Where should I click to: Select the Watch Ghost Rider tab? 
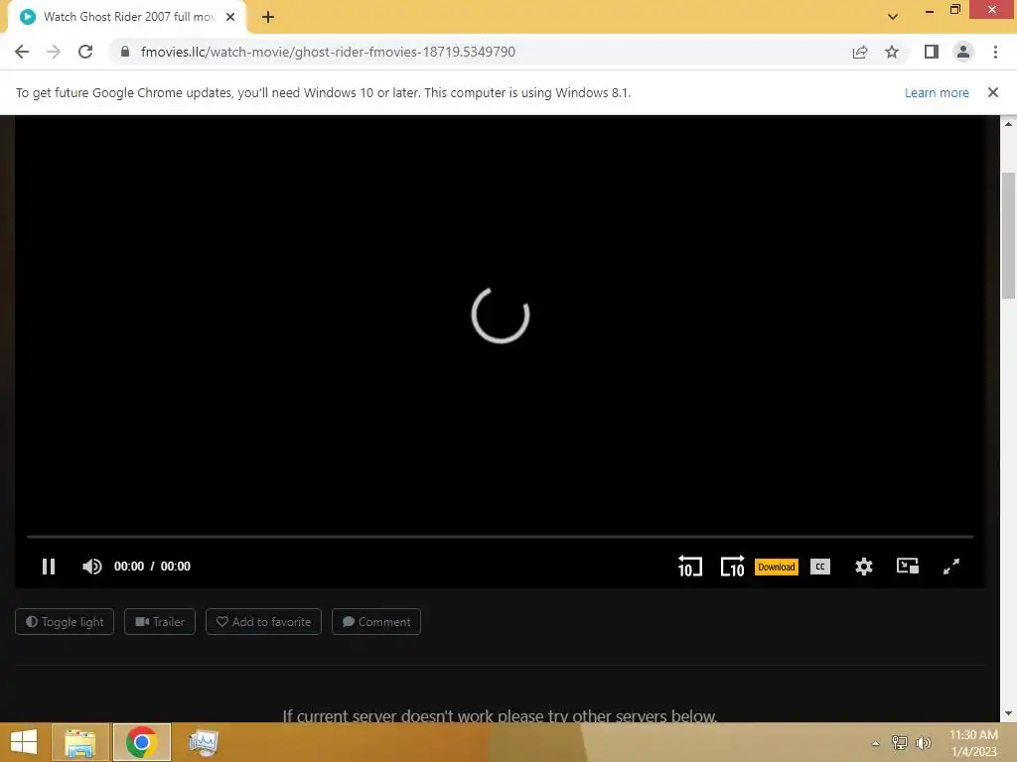pos(127,17)
